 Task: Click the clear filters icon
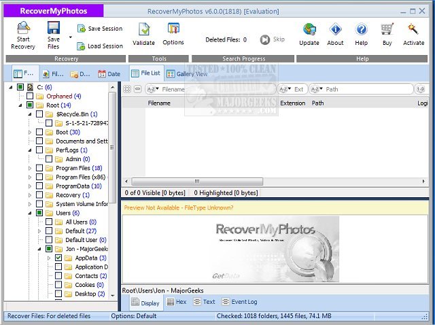127,89
